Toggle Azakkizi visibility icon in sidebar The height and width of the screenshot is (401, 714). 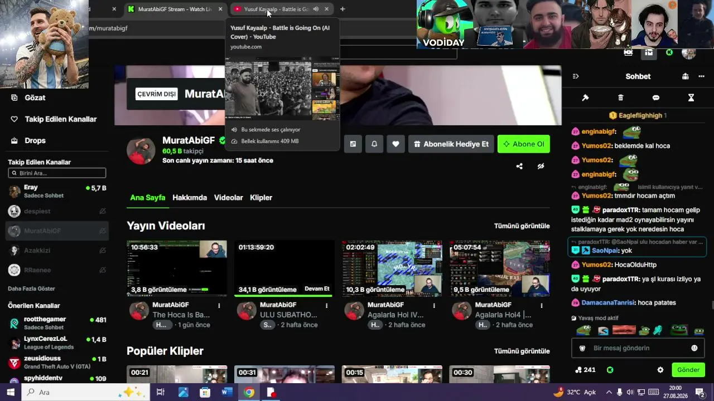pos(103,251)
